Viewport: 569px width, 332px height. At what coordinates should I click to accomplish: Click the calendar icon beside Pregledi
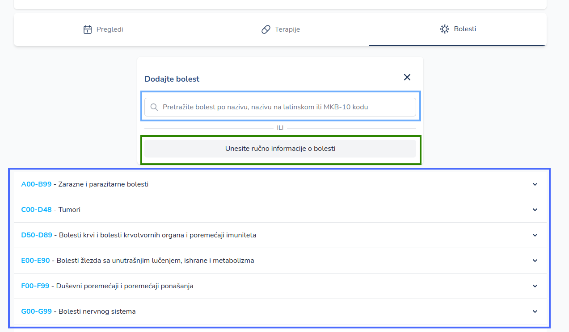point(88,29)
